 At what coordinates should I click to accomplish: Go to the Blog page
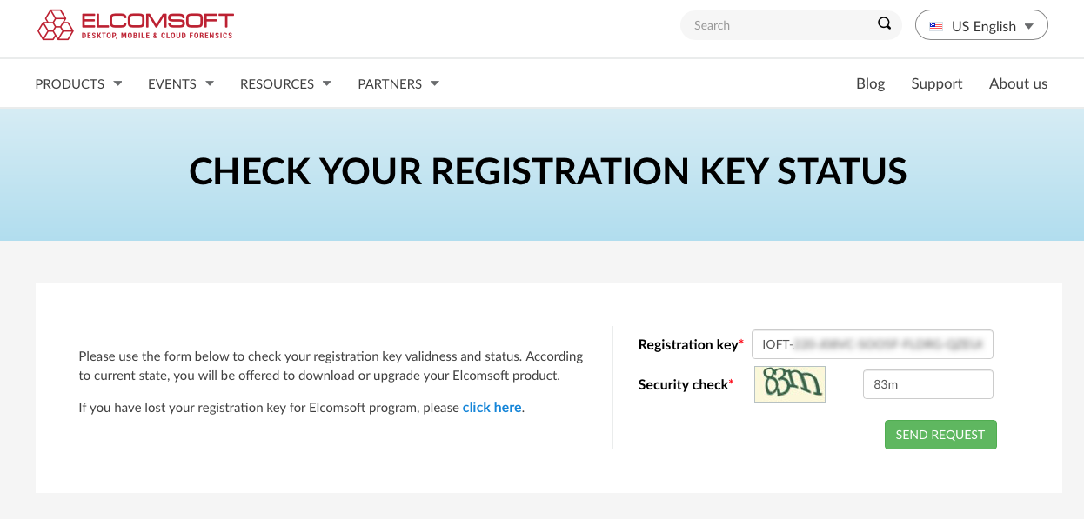[870, 83]
